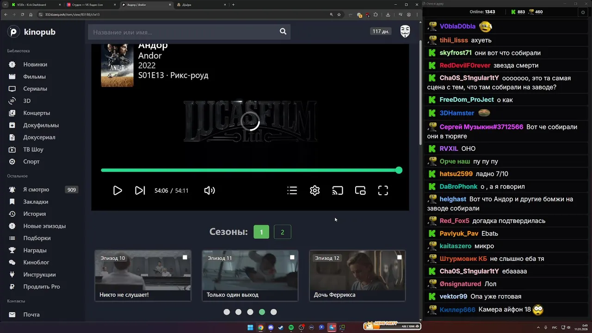
Task: Open Новинки in the sidebar
Action: [x=35, y=64]
